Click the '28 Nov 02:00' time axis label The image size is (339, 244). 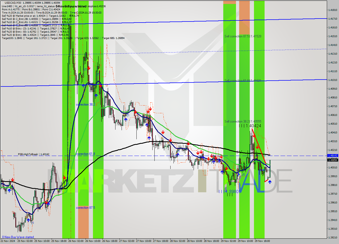(x=178, y=241)
